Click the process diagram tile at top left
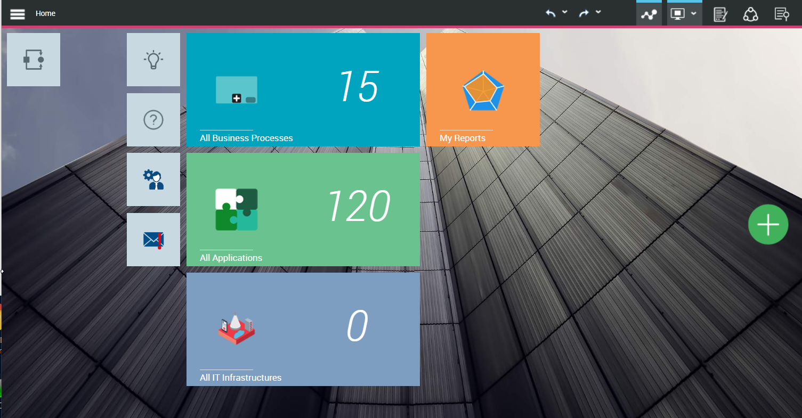Screen dimensions: 802x418 coord(34,60)
